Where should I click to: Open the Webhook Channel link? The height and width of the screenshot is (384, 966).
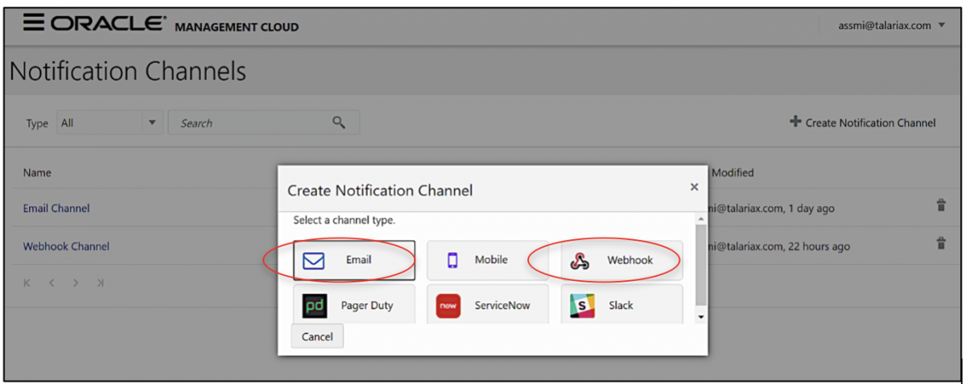[x=66, y=246]
